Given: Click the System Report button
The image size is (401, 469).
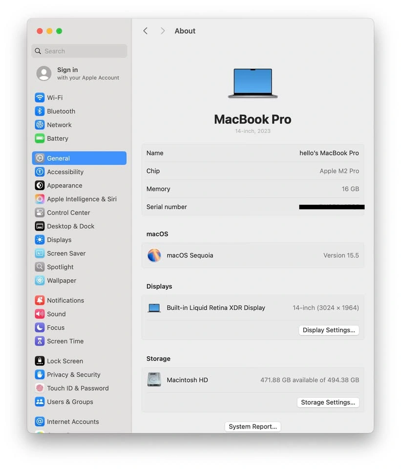Looking at the screenshot, I should click(253, 426).
